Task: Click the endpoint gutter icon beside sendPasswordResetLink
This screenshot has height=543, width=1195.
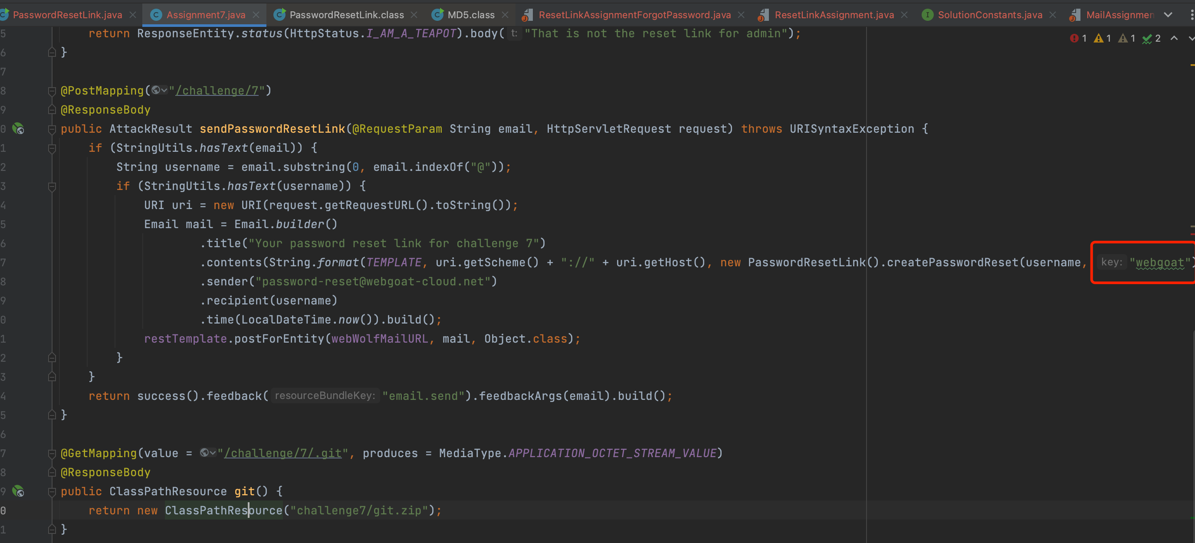Action: [18, 128]
